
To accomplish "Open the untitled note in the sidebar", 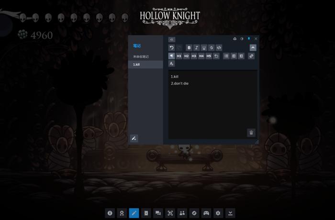I will coord(145,56).
